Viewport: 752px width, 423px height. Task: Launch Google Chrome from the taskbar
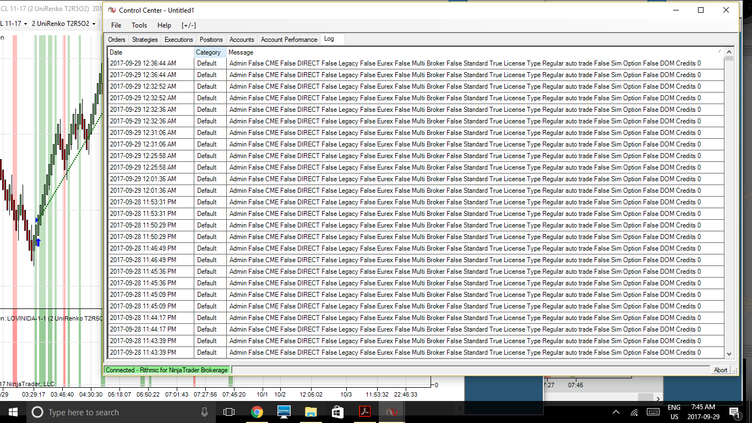point(257,412)
